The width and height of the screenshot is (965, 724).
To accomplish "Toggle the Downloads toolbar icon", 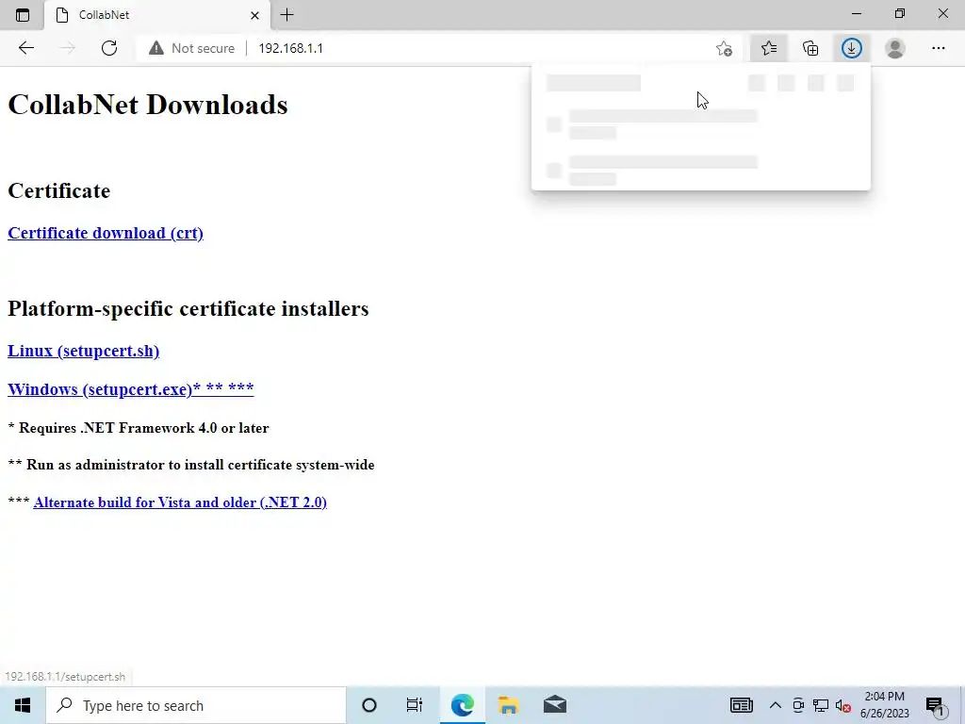I will [x=852, y=48].
